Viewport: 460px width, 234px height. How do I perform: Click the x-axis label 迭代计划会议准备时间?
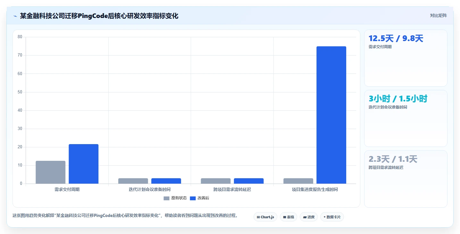click(150, 190)
